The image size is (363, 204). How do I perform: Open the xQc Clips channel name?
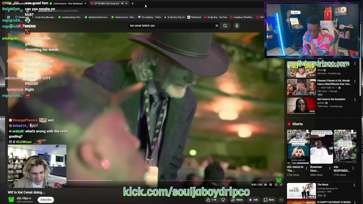[x=22, y=198]
